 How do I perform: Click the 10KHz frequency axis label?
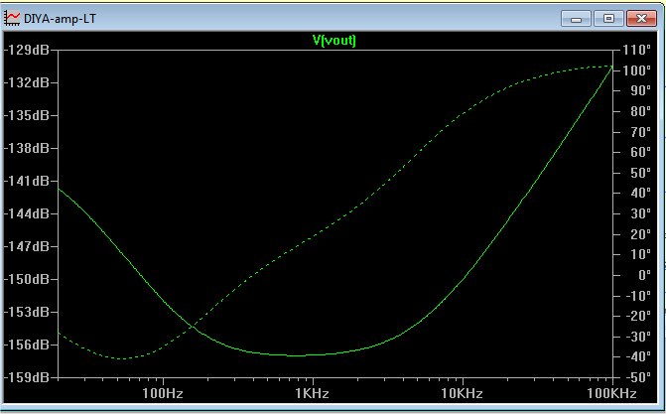463,393
